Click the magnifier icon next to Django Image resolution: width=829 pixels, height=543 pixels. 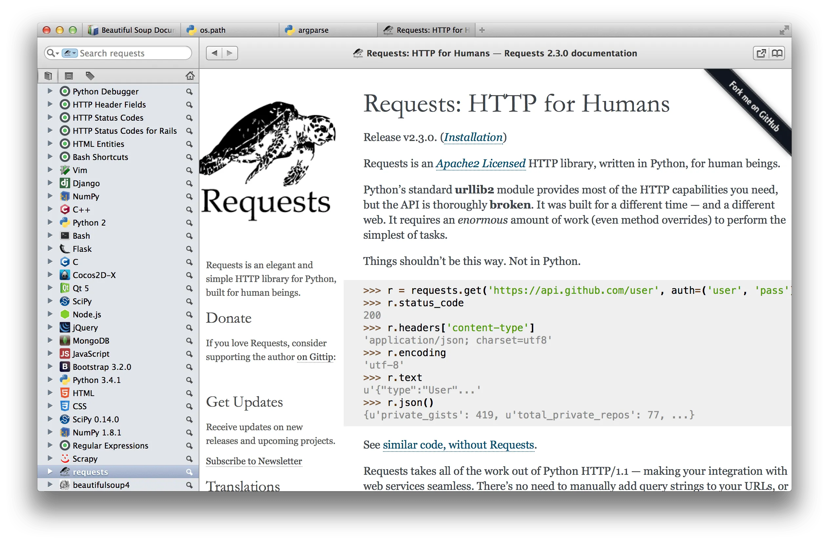point(189,183)
